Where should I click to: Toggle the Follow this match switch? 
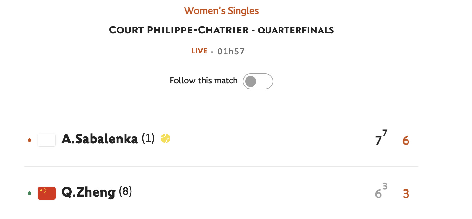[258, 81]
